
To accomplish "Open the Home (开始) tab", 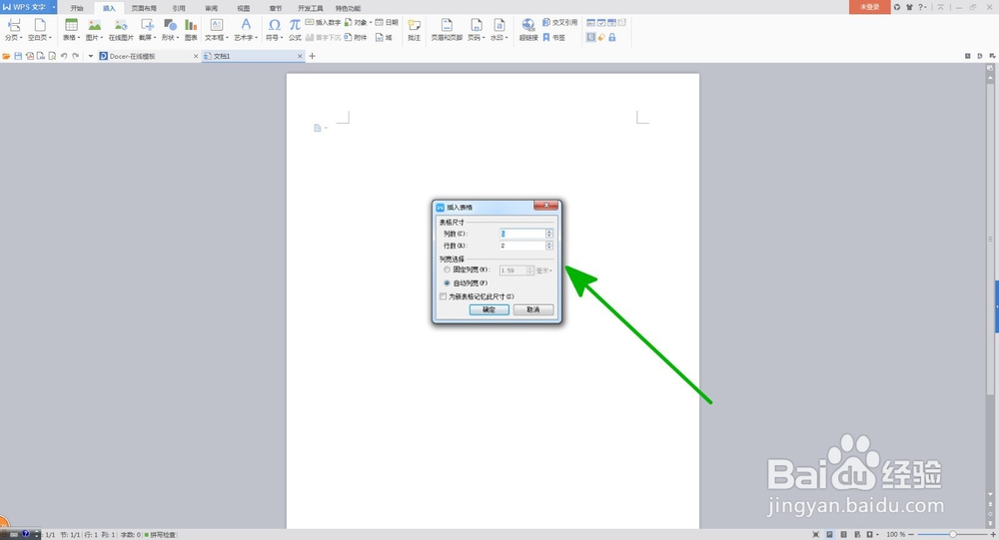I will click(x=77, y=8).
